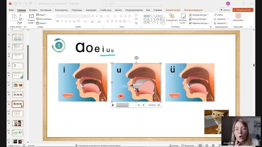
Task: Switch to the Переходы tab
Action: (77, 10)
